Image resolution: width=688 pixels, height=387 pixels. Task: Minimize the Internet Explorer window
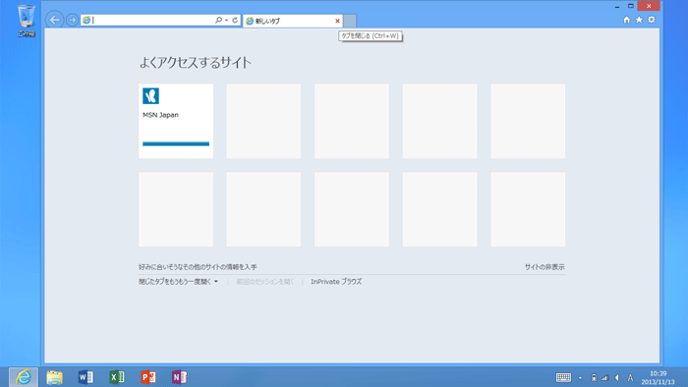coord(617,6)
